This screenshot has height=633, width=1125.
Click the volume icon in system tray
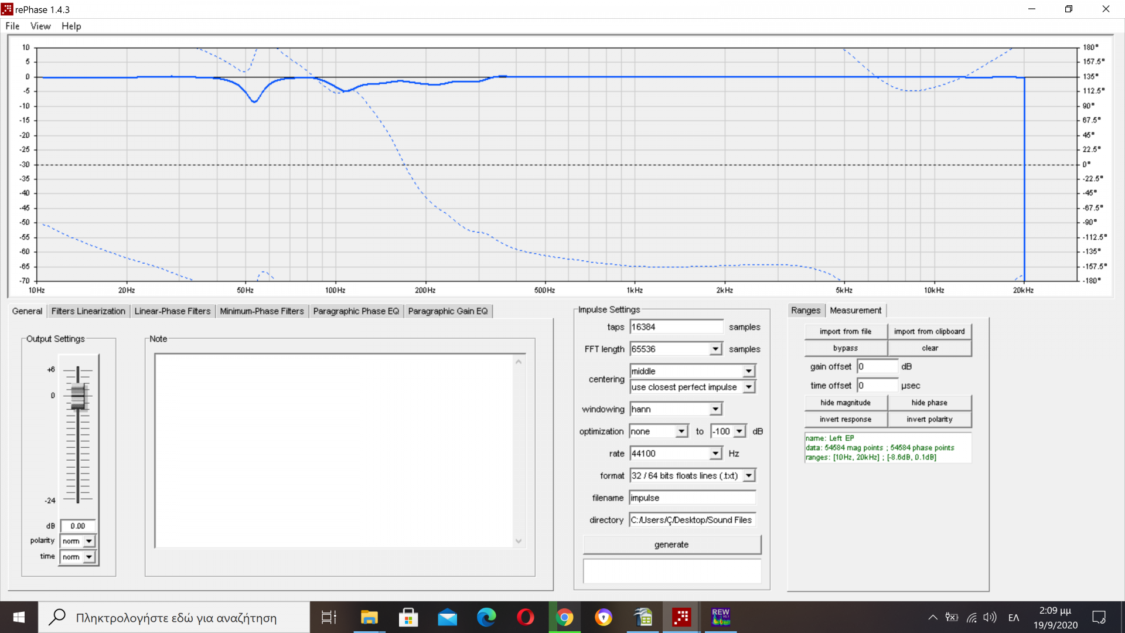[990, 617]
